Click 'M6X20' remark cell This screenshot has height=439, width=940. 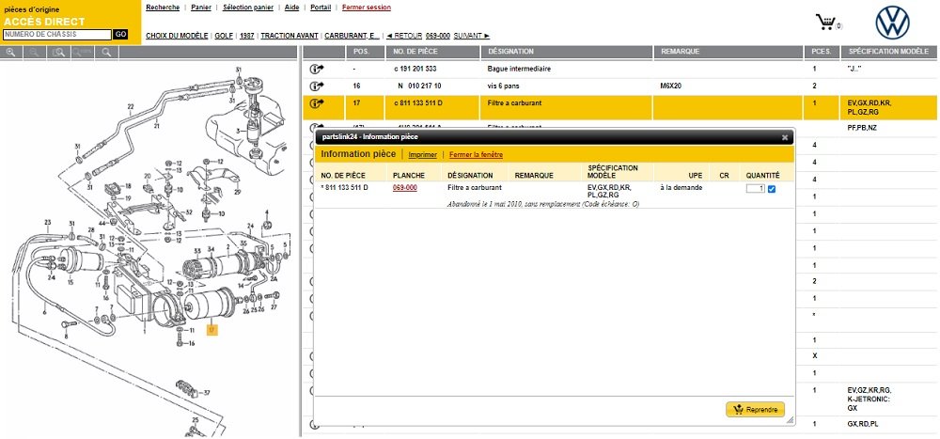(x=671, y=86)
